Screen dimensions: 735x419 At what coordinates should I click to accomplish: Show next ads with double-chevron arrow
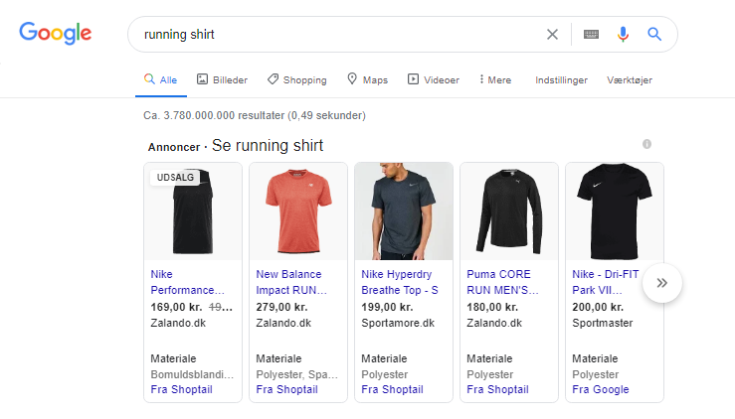[x=661, y=283]
